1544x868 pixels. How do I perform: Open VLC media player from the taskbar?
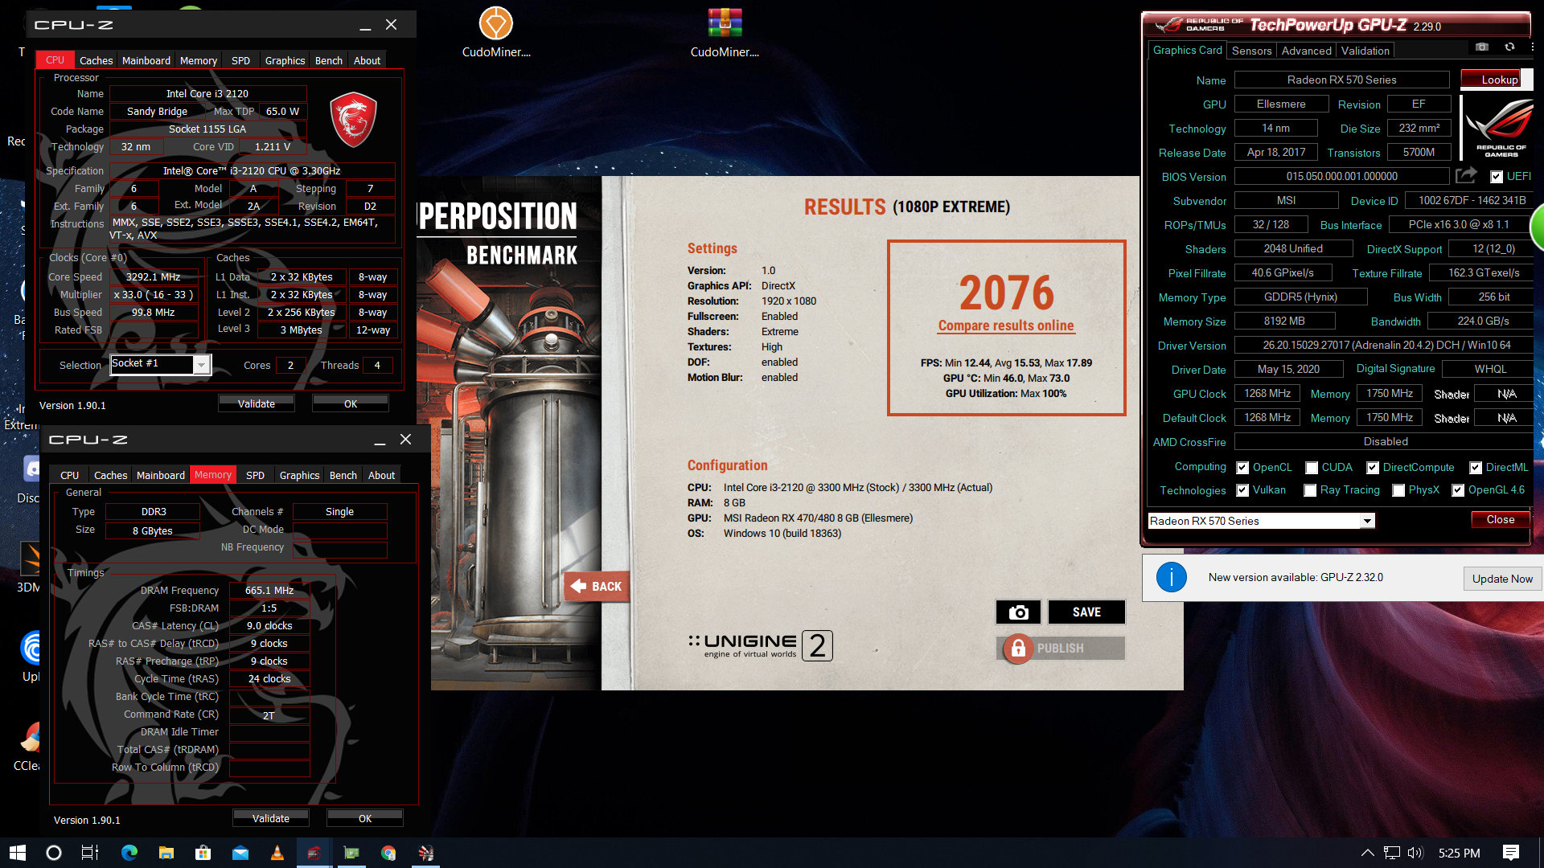(277, 853)
